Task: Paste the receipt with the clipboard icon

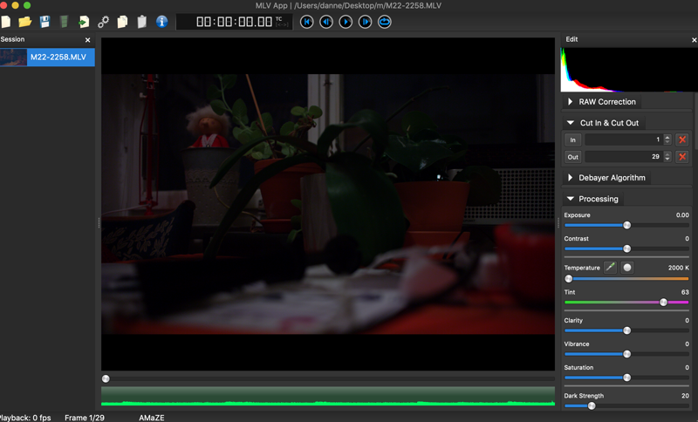Action: (142, 22)
